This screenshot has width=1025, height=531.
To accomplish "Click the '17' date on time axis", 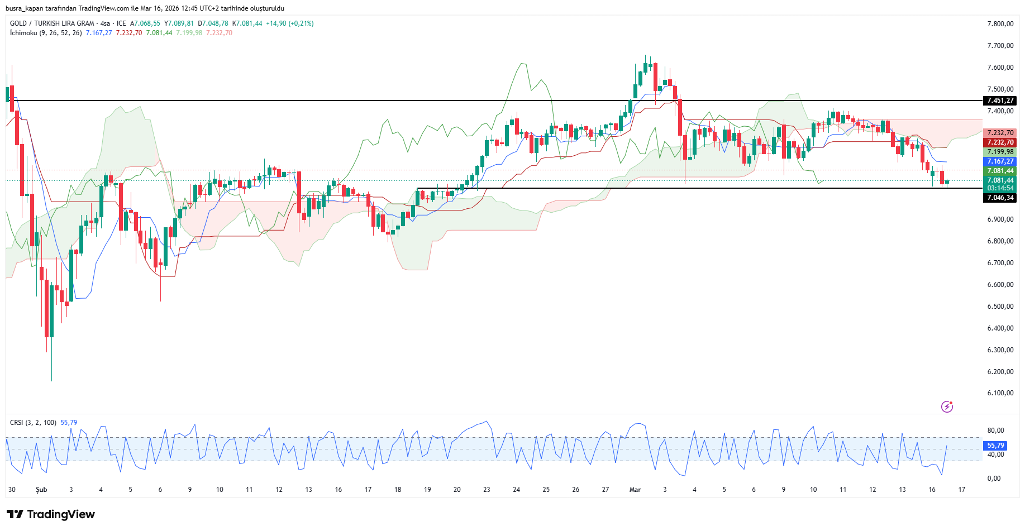I will pyautogui.click(x=961, y=490).
